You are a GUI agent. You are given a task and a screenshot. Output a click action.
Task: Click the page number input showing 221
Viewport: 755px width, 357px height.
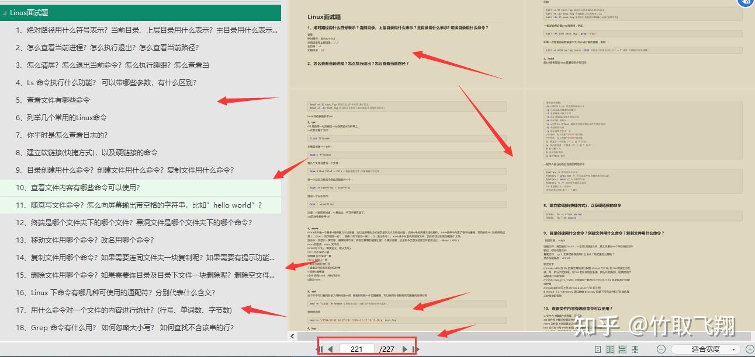tap(357, 349)
